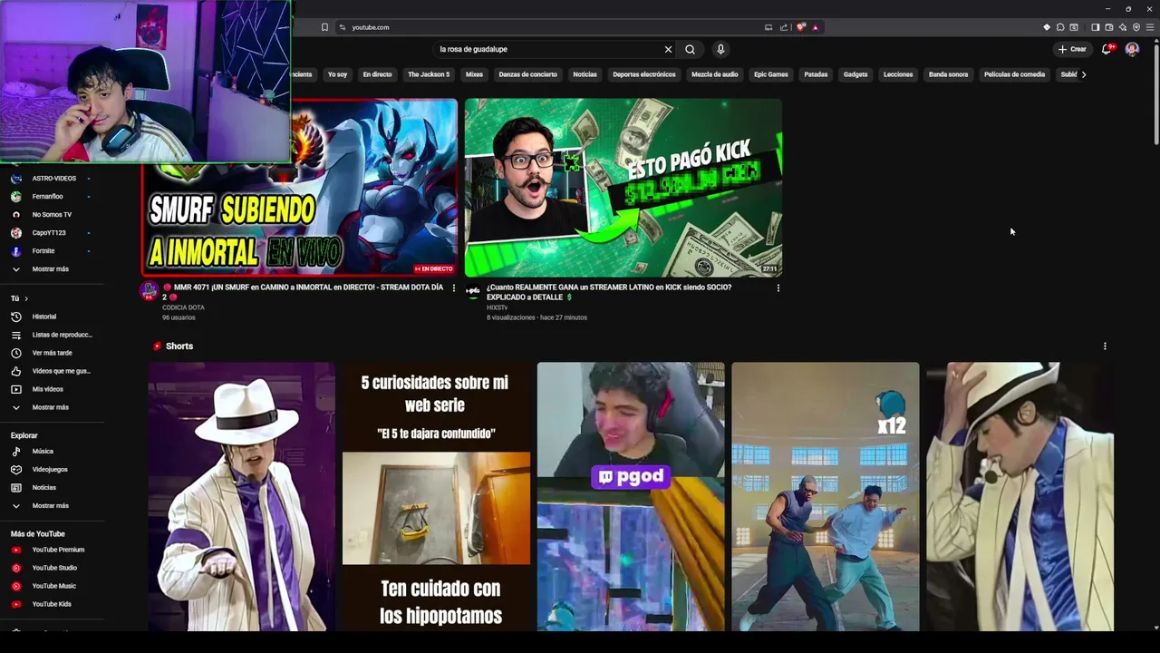Select the Banda sonora chip
The image size is (1160, 653).
pyautogui.click(x=948, y=74)
